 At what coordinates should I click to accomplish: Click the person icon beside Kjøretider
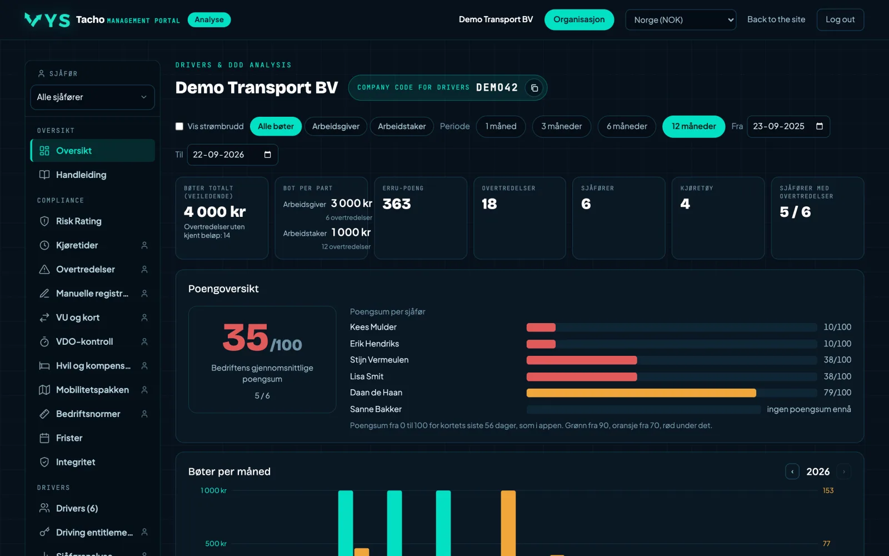pos(144,245)
